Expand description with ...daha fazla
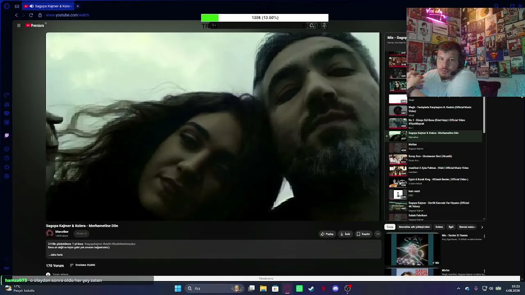Image resolution: width=525 pixels, height=295 pixels. (x=55, y=255)
